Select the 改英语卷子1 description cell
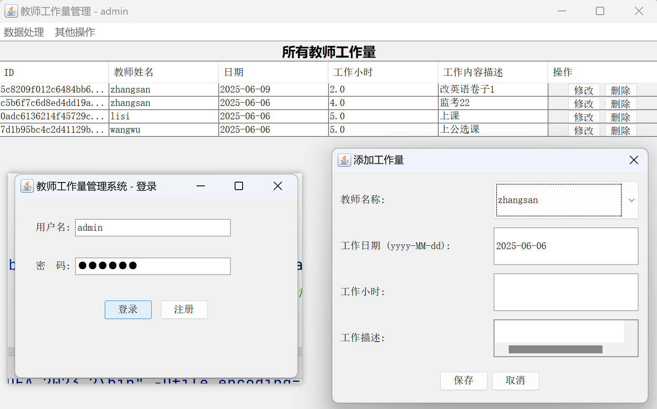 pos(493,90)
